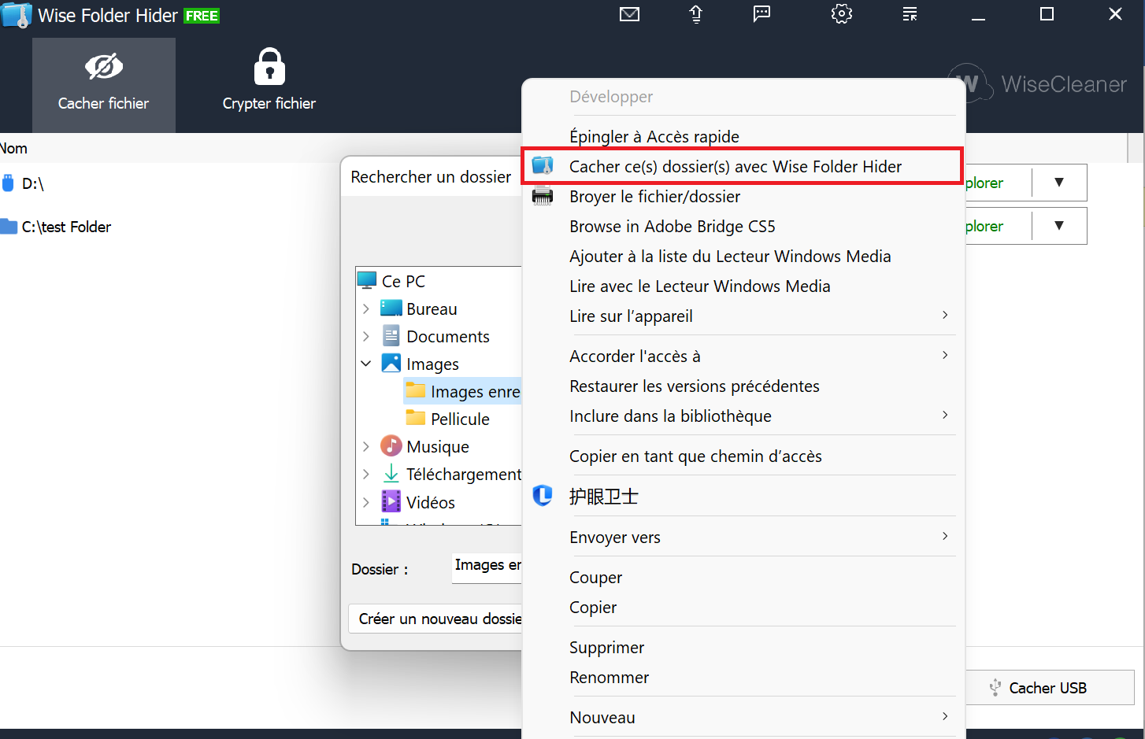
Task: Select the Vidéos folder
Action: (431, 502)
